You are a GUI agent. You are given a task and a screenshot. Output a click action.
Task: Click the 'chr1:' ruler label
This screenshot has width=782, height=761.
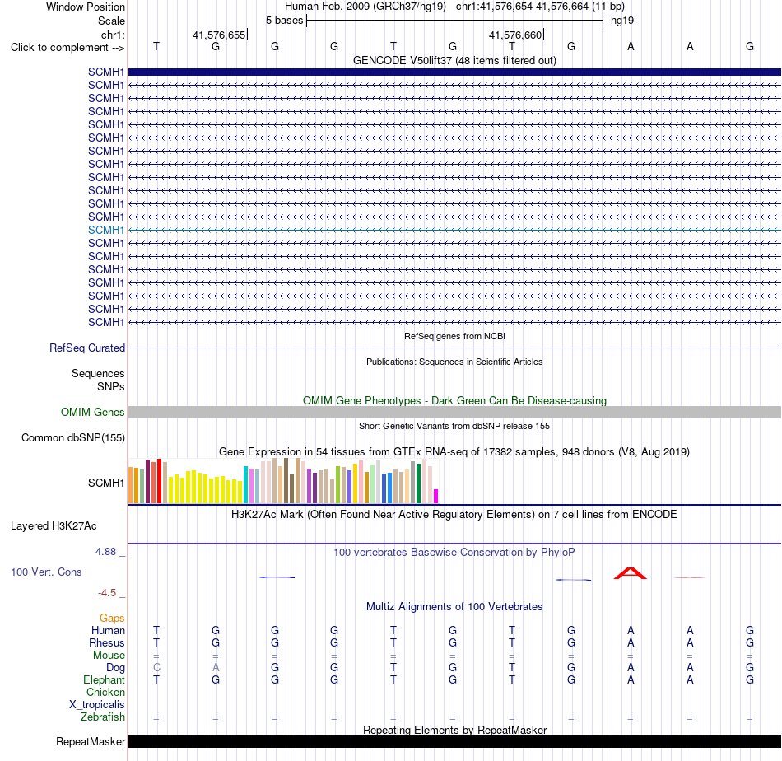(113, 35)
